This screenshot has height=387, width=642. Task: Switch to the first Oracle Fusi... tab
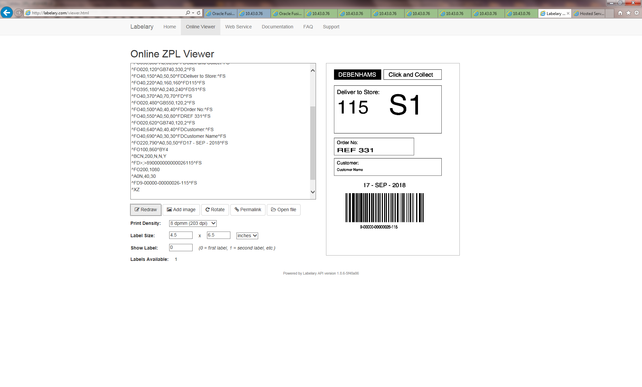point(220,13)
